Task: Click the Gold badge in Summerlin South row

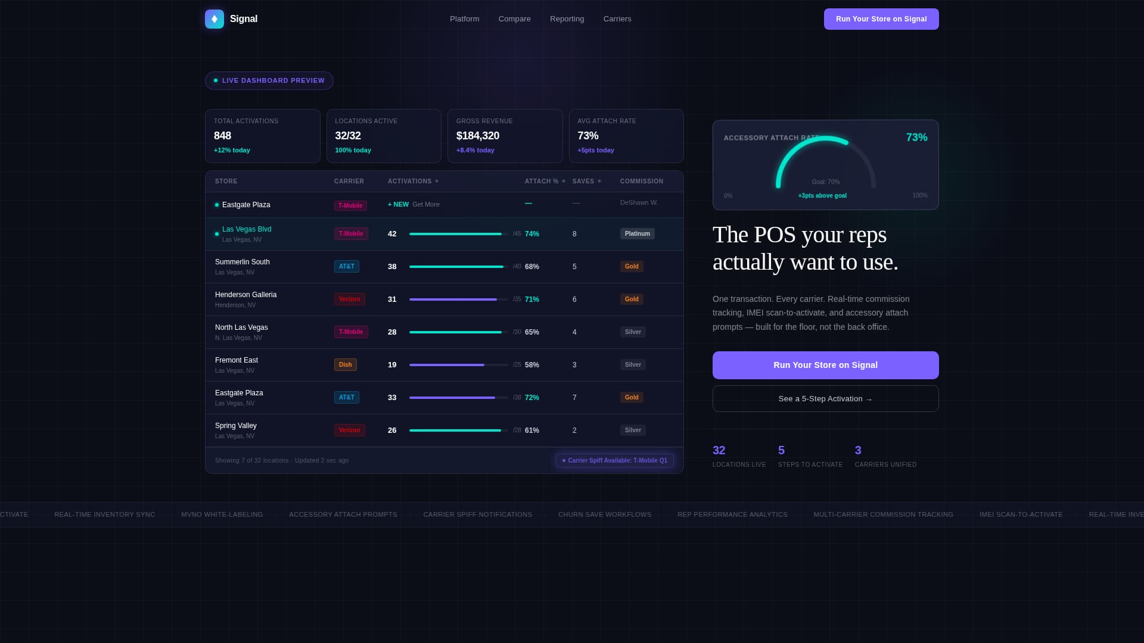Action: click(x=632, y=266)
